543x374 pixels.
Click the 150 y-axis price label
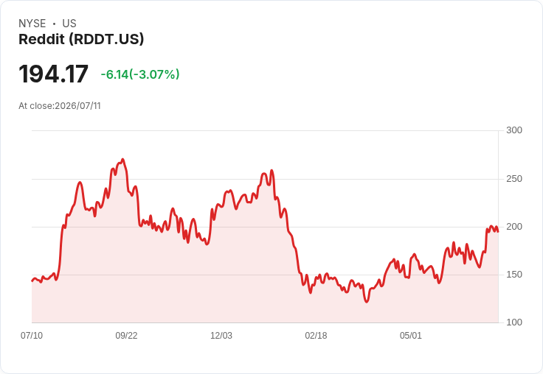point(514,275)
